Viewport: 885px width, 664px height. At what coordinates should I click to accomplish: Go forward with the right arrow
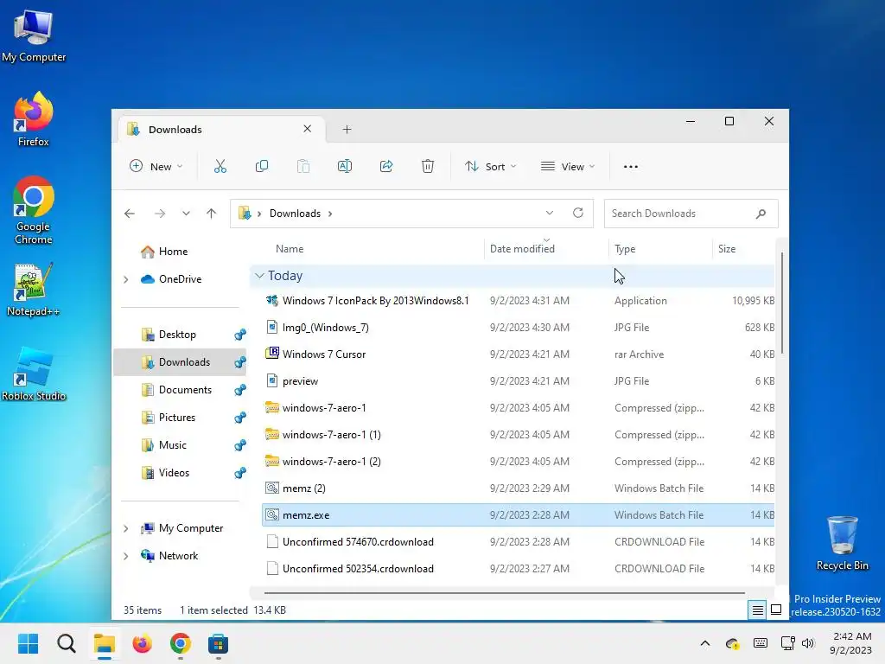coord(160,214)
